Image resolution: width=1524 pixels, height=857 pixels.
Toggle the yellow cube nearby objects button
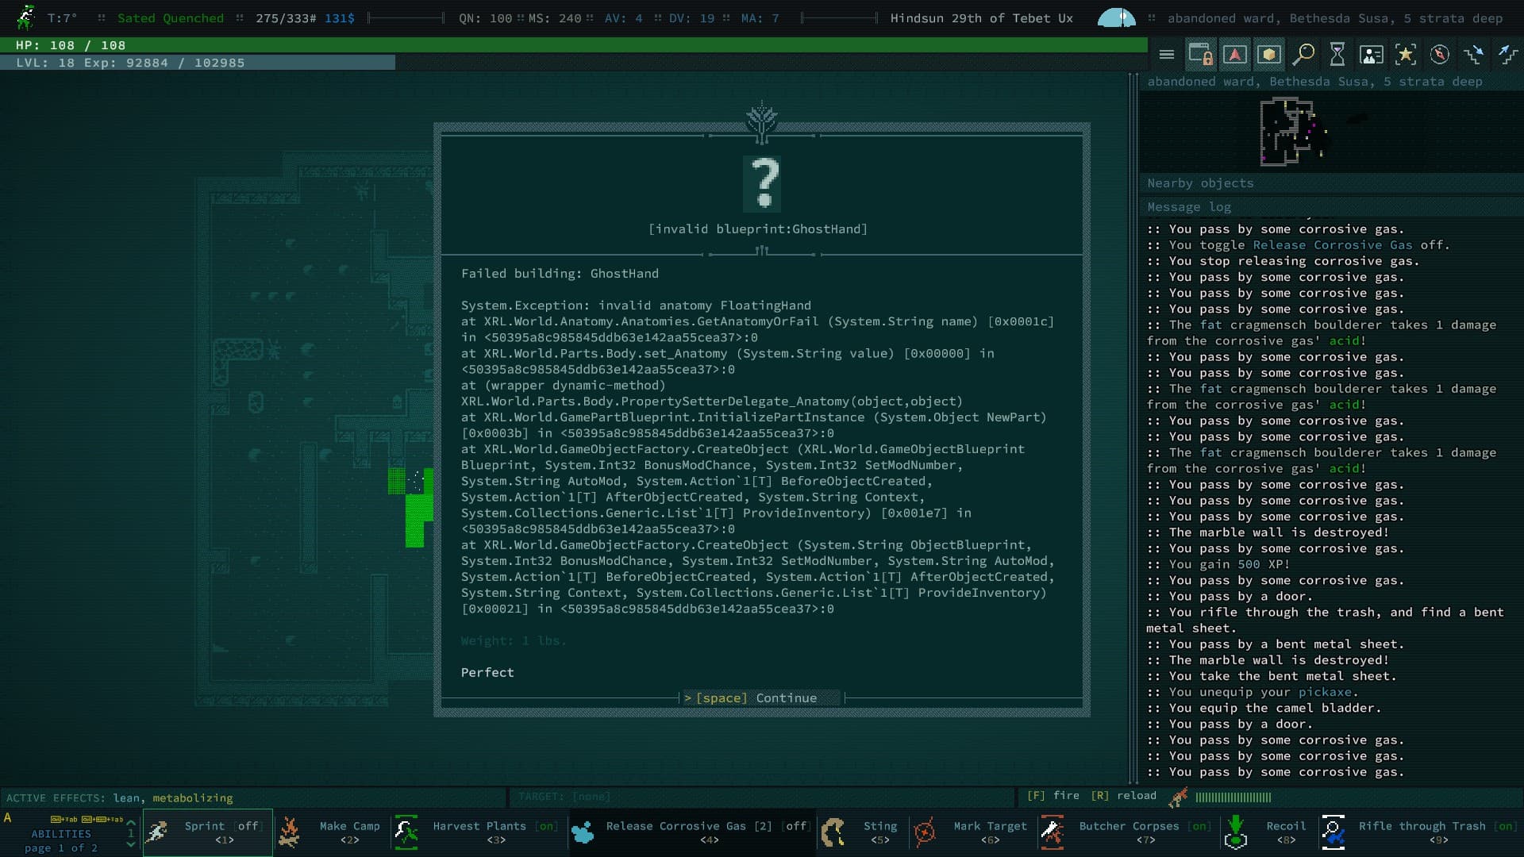(x=1268, y=55)
